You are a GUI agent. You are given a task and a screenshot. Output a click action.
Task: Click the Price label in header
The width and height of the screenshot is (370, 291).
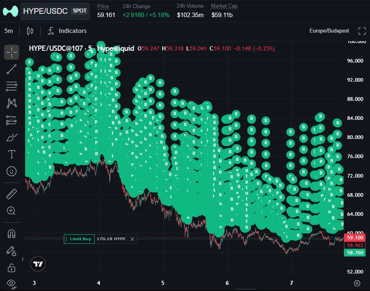coord(103,7)
